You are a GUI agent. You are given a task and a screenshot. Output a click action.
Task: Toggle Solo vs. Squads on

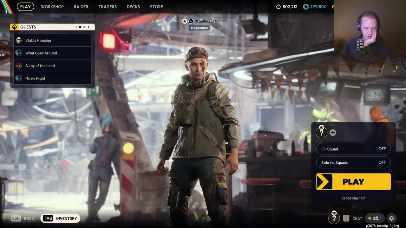pyautogui.click(x=353, y=162)
